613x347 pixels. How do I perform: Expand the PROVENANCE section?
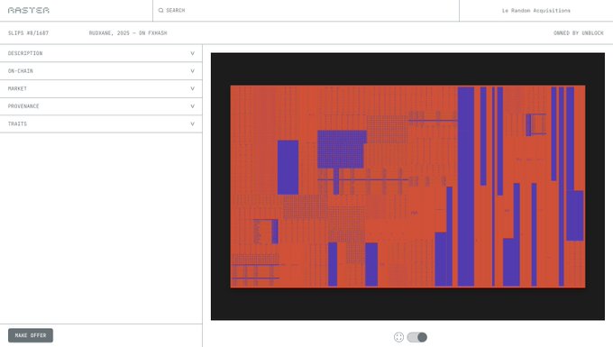pyautogui.click(x=101, y=106)
